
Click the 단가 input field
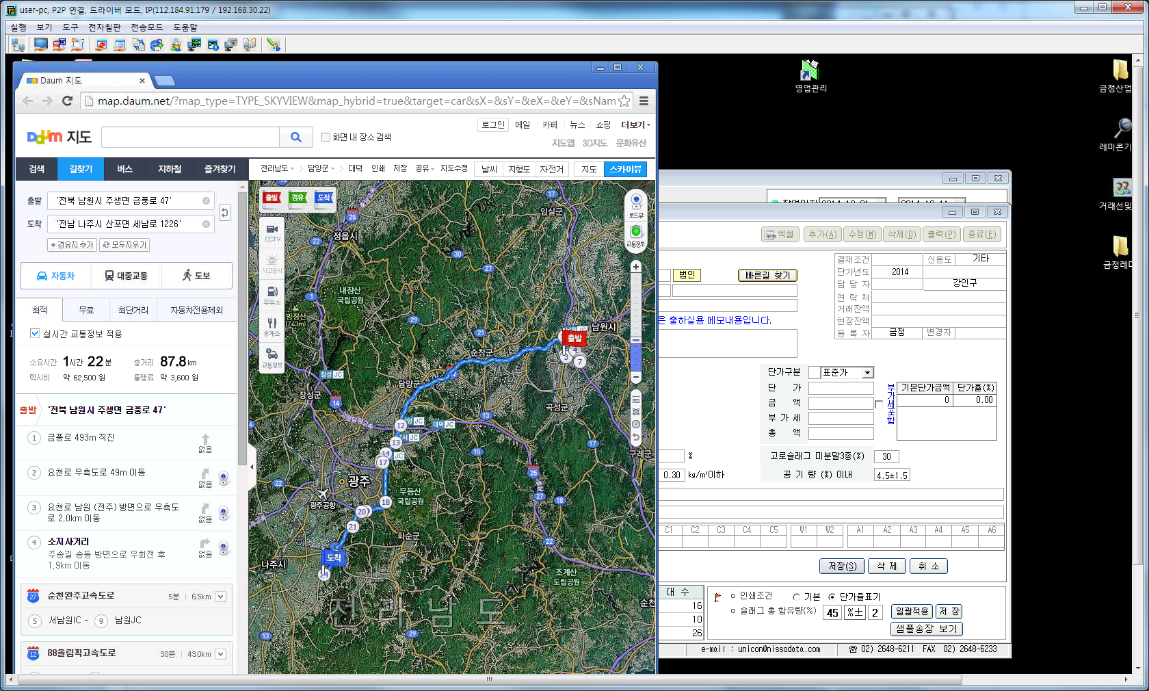click(x=841, y=388)
